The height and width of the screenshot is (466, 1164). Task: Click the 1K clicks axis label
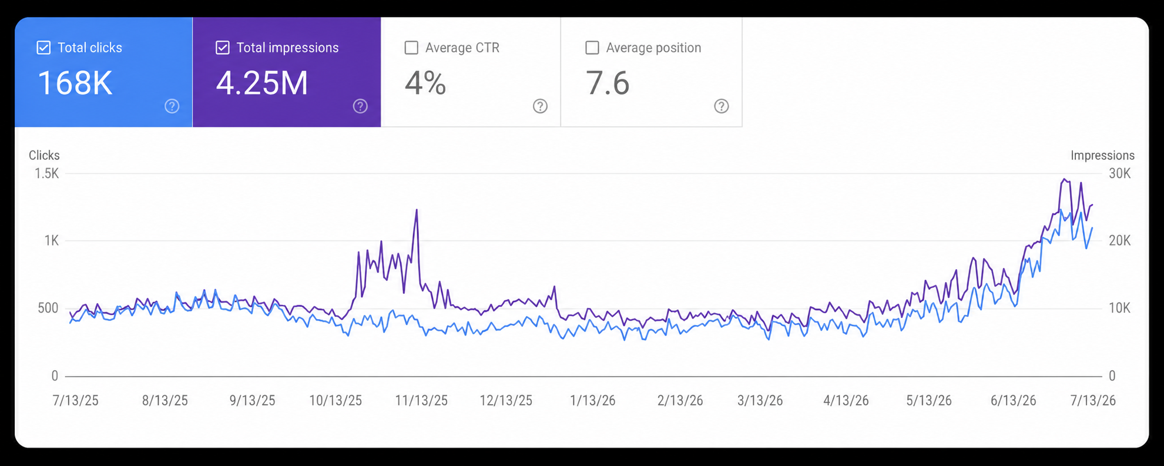52,240
